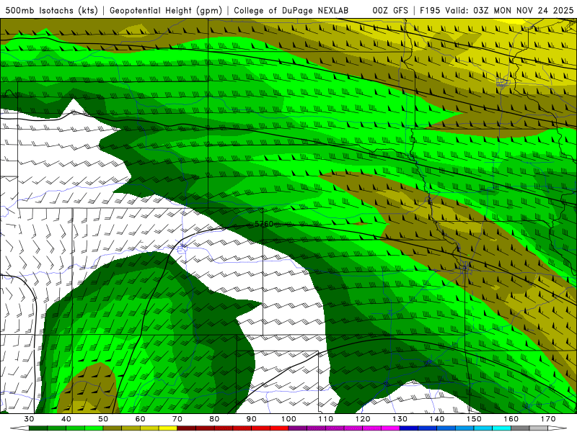577x432 pixels.
Task: Click the '160' value on the isotach legend
Action: (511, 419)
